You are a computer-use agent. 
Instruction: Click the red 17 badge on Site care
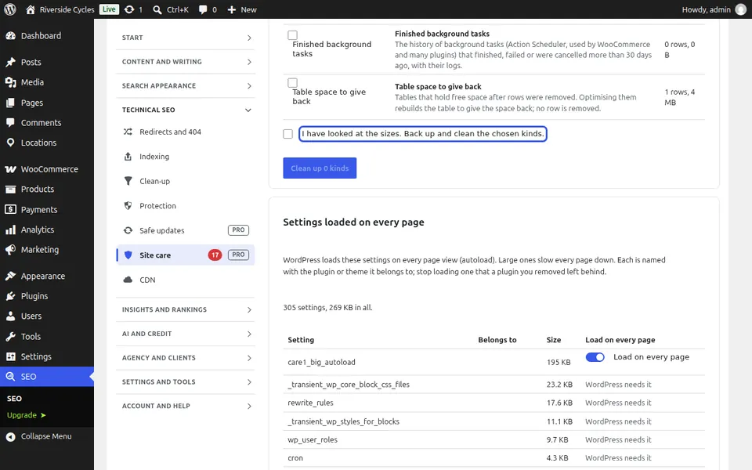tap(215, 255)
